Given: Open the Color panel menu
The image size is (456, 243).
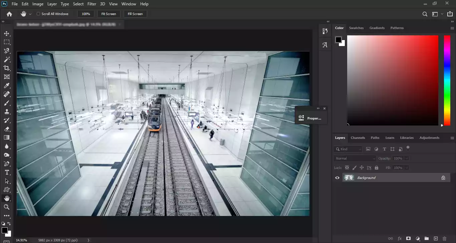Looking at the screenshot, I should pyautogui.click(x=452, y=28).
